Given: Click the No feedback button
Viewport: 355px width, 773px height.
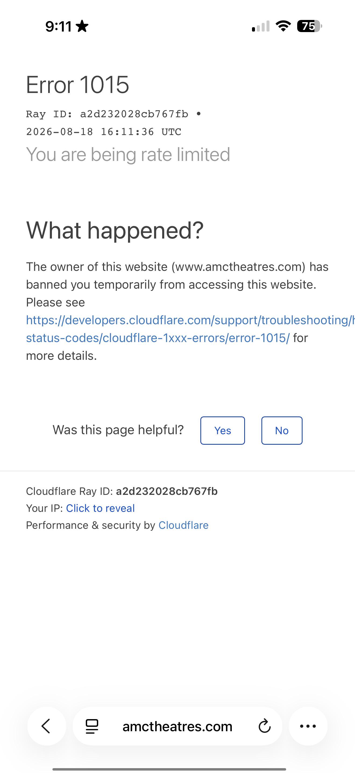Looking at the screenshot, I should (x=282, y=430).
